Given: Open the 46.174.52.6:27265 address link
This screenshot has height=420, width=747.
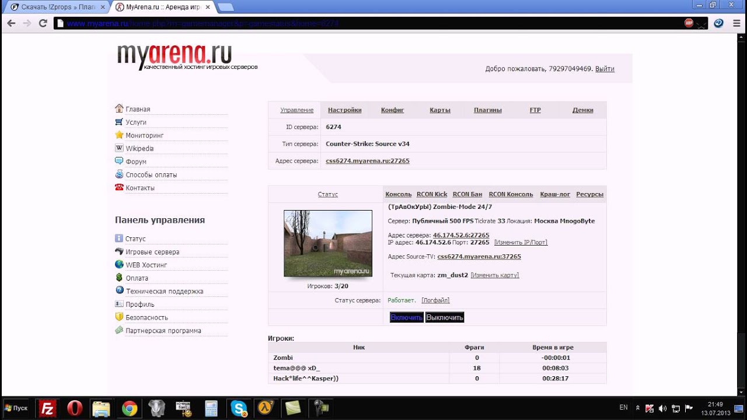Looking at the screenshot, I should [461, 235].
